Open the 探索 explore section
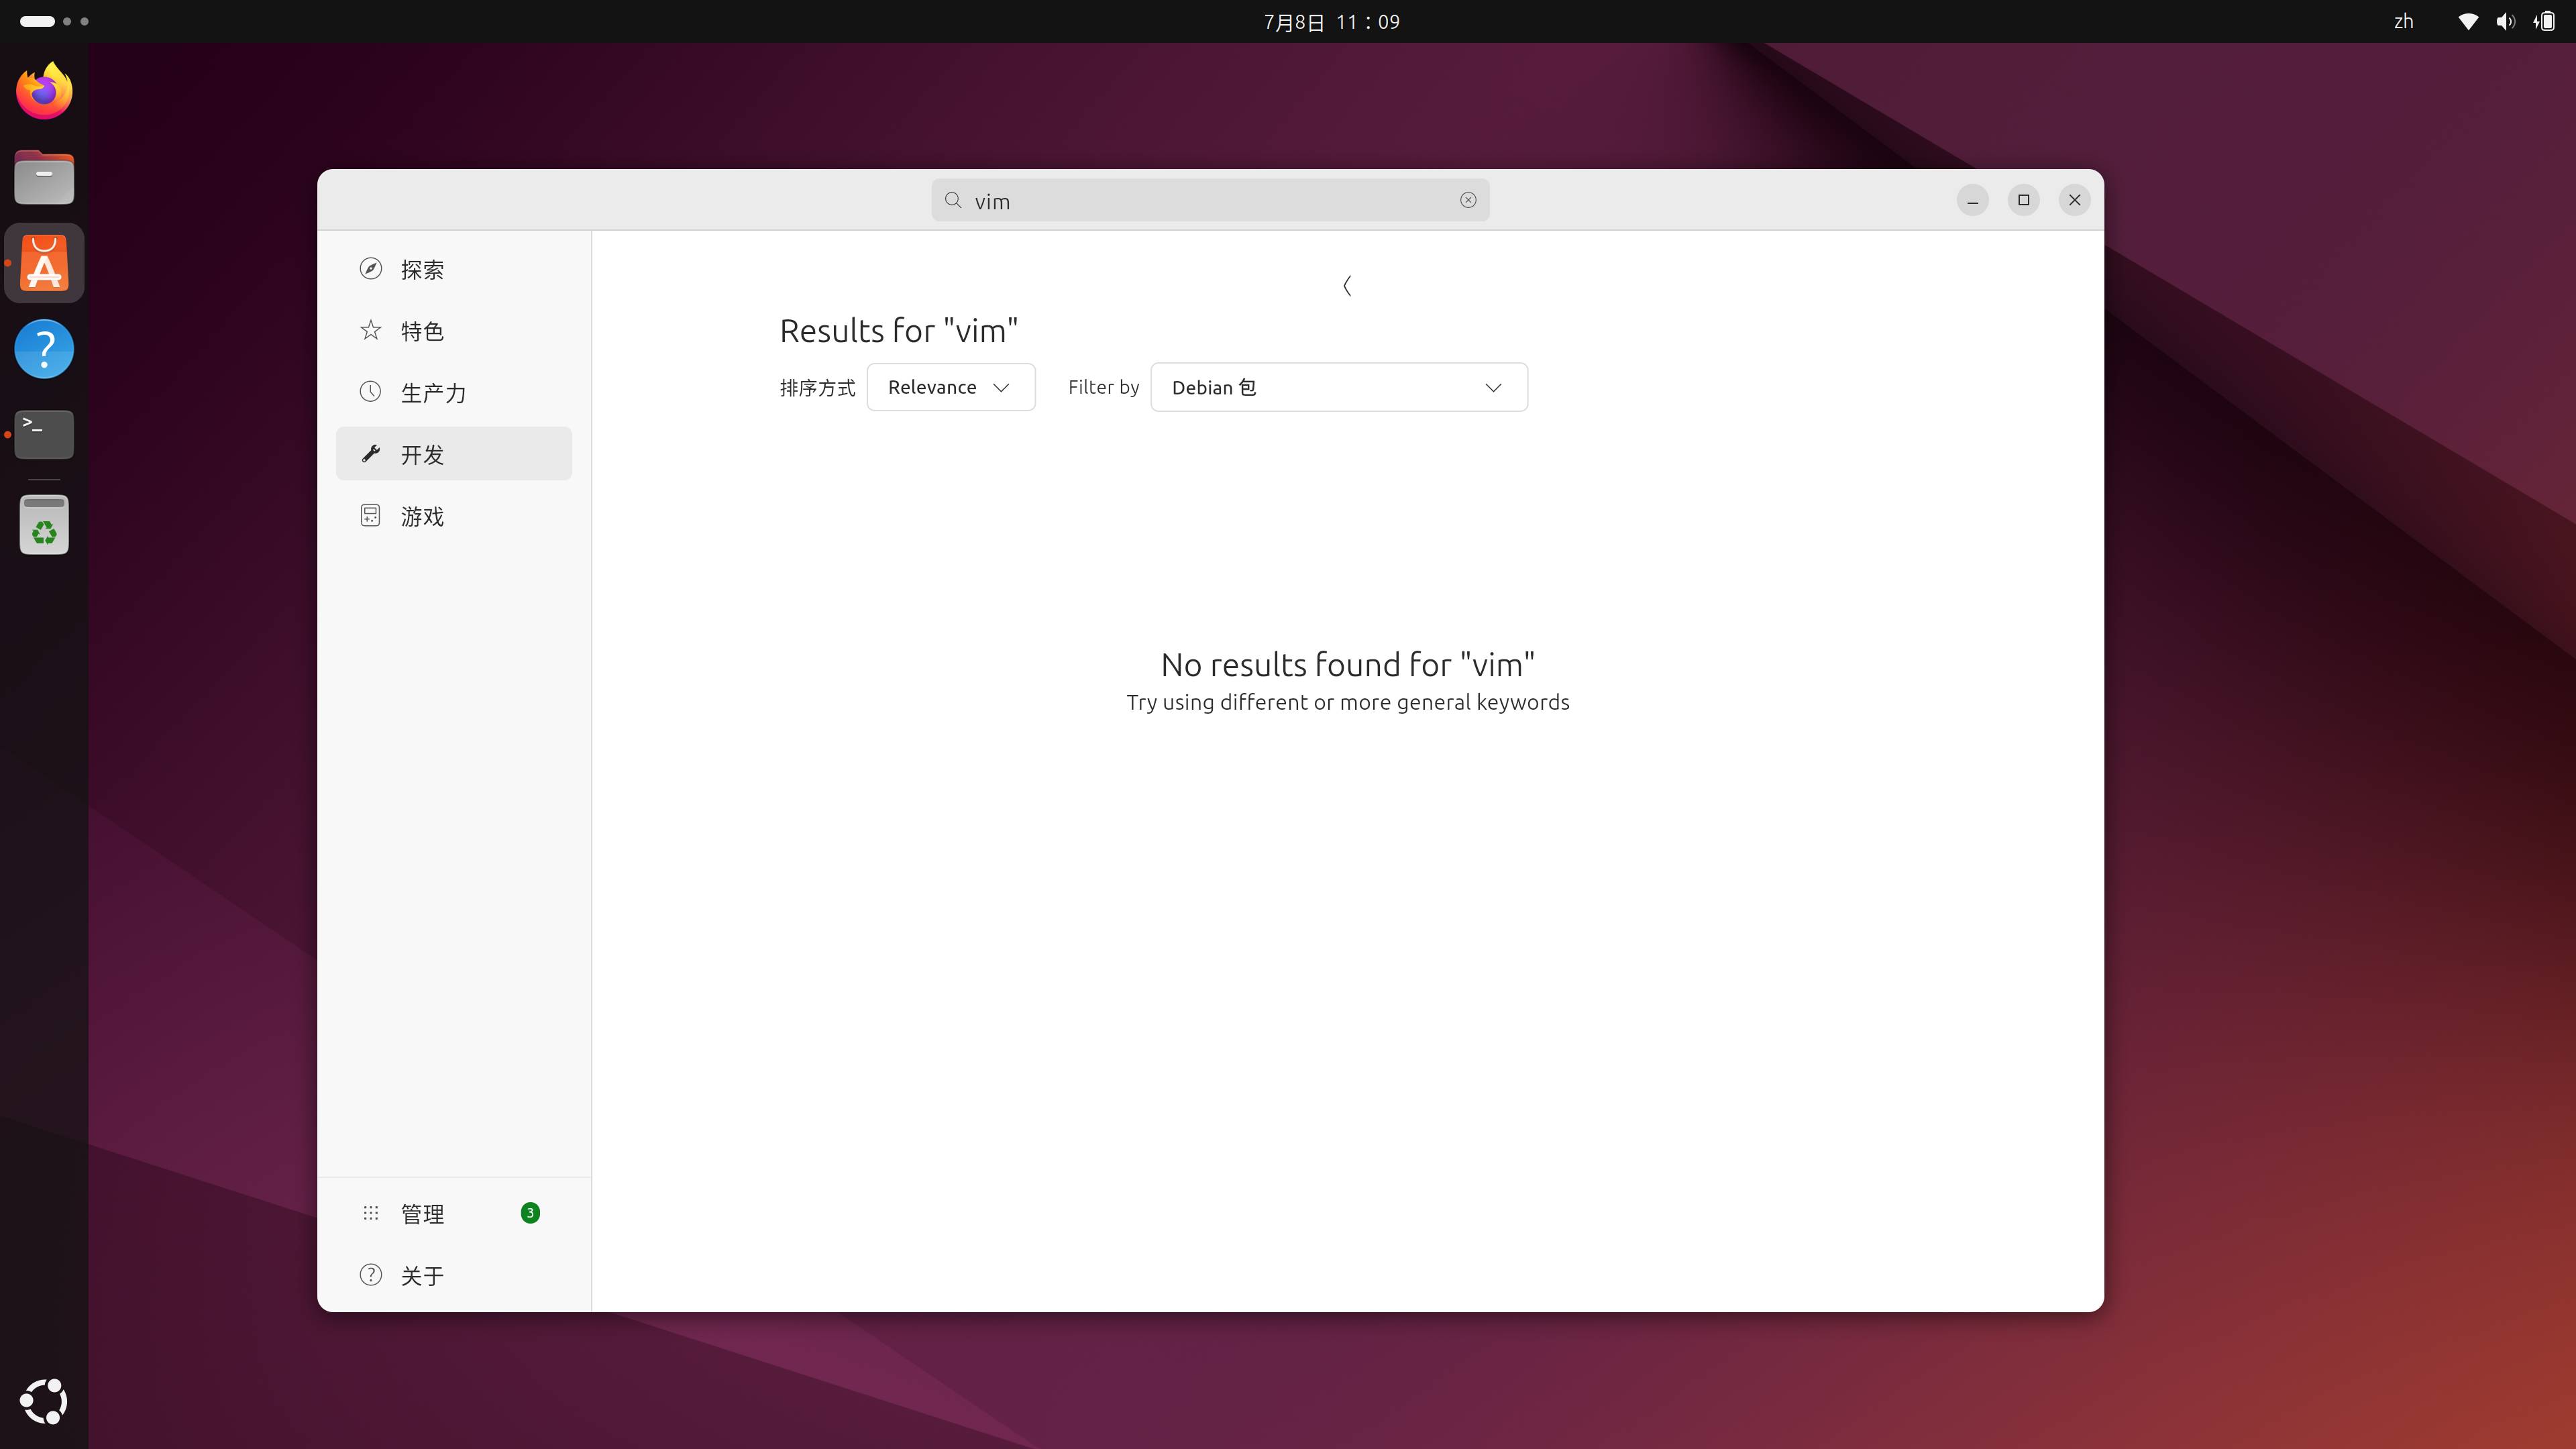 (x=454, y=269)
